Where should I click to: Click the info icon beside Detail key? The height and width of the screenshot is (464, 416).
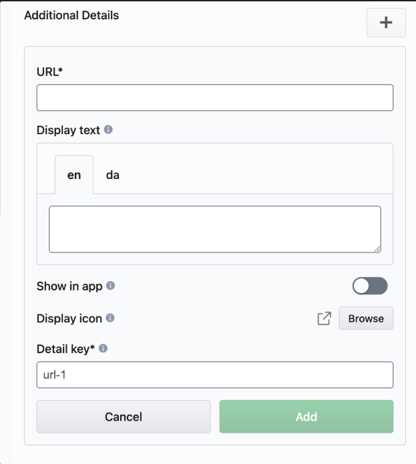pos(103,348)
